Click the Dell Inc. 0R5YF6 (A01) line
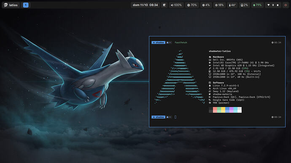This screenshot has width=291, height=163. pyautogui.click(x=228, y=60)
